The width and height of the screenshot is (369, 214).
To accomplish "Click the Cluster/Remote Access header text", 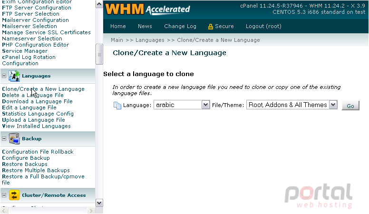I will pos(54,195).
